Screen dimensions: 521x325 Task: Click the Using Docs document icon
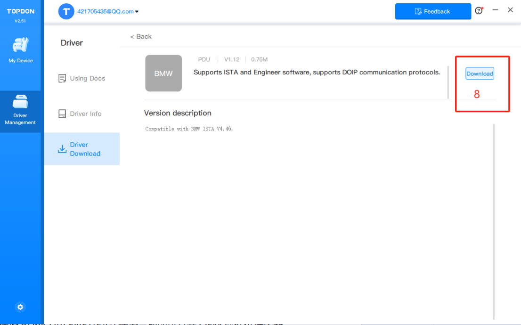click(62, 78)
